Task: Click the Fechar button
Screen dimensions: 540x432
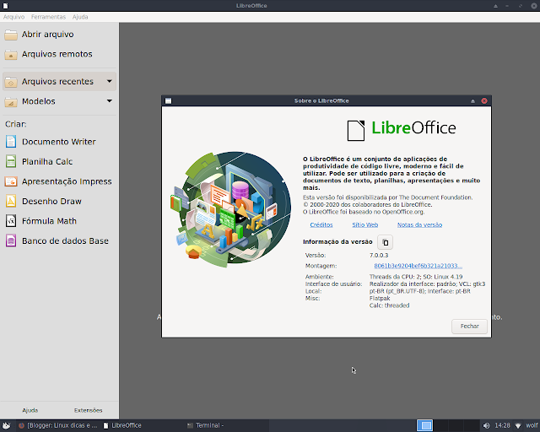Action: click(469, 327)
